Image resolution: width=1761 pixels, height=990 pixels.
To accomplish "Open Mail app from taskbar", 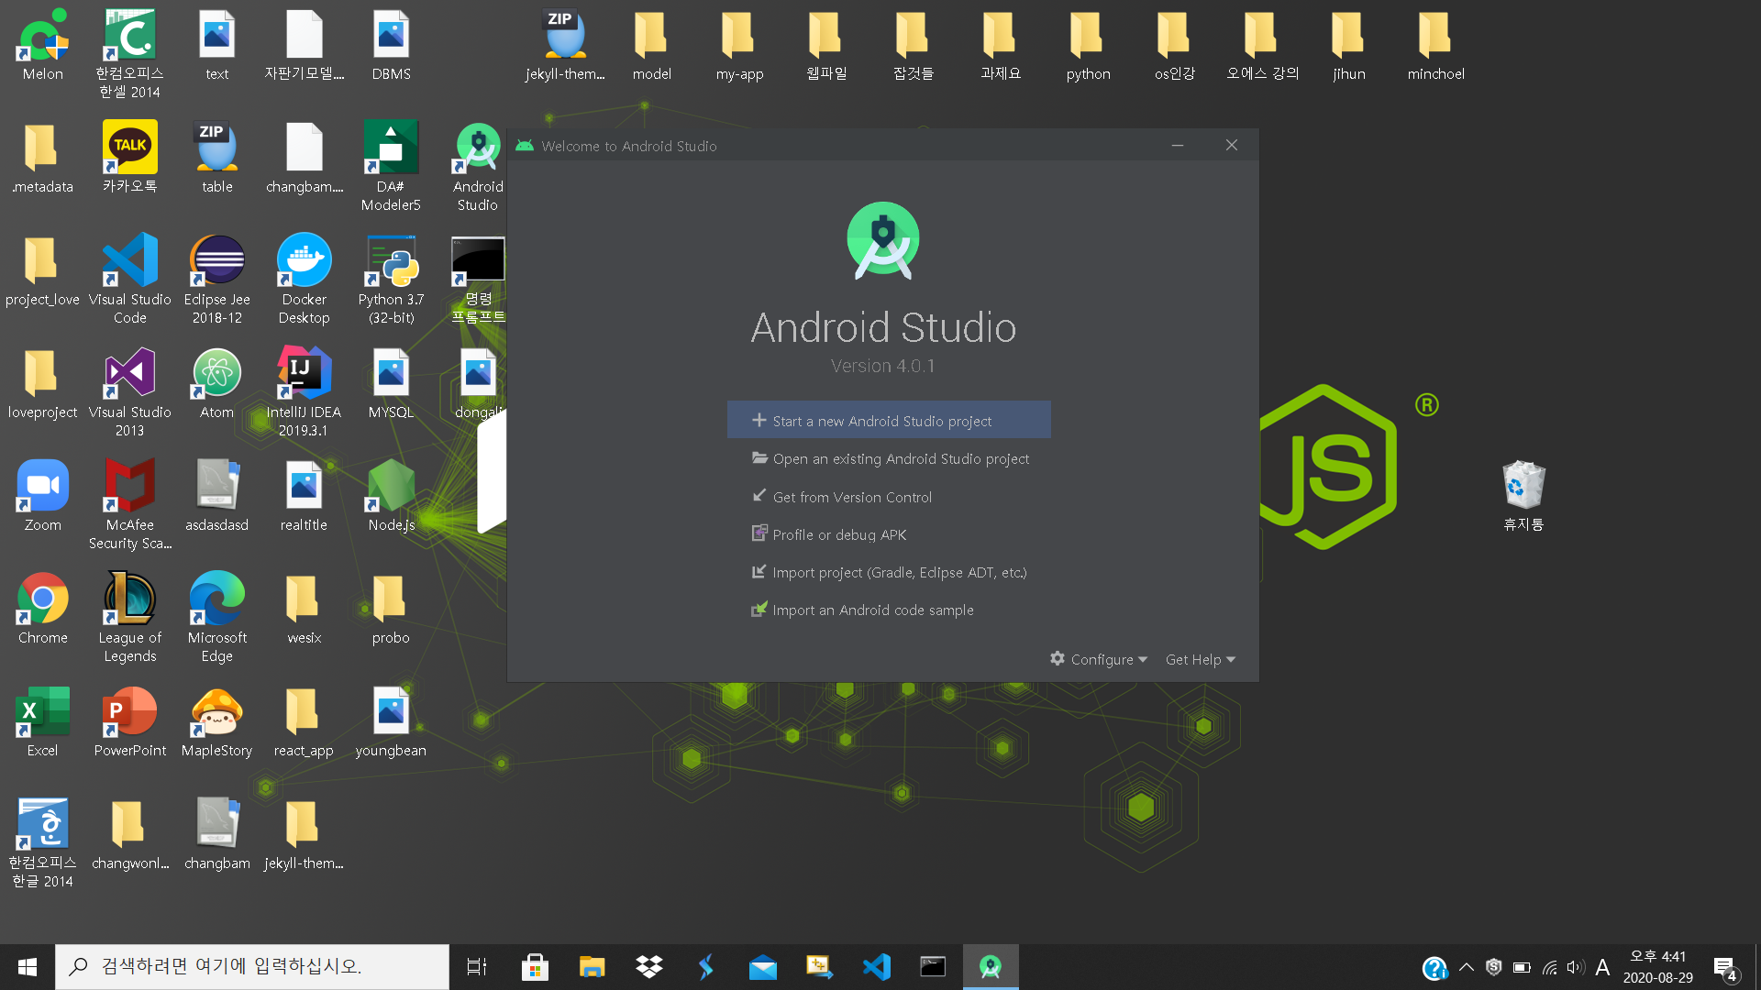I will (x=763, y=967).
